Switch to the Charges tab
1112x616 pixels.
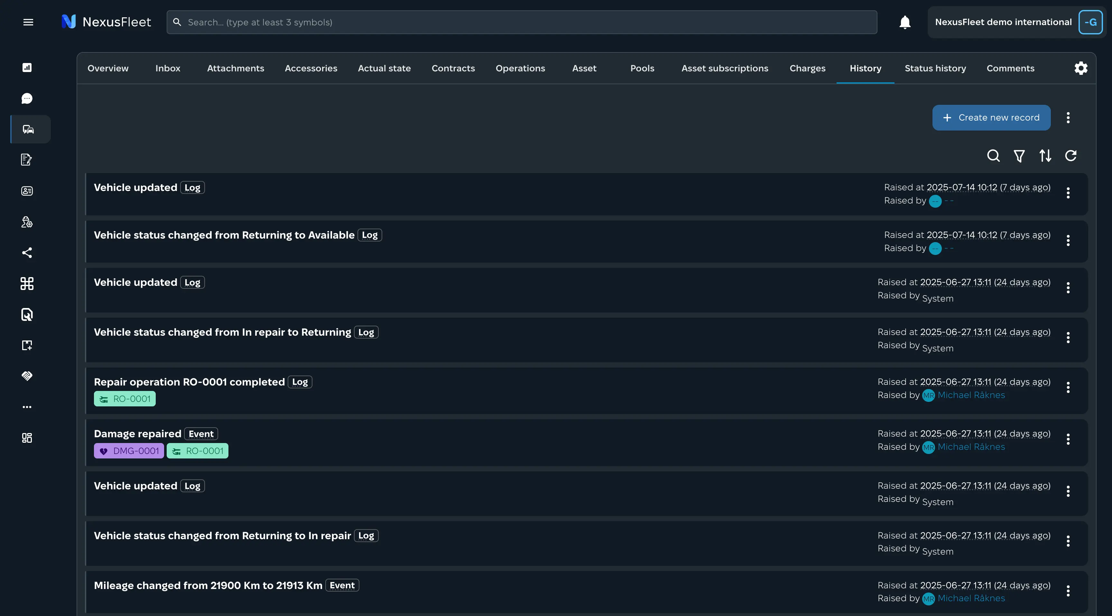807,68
